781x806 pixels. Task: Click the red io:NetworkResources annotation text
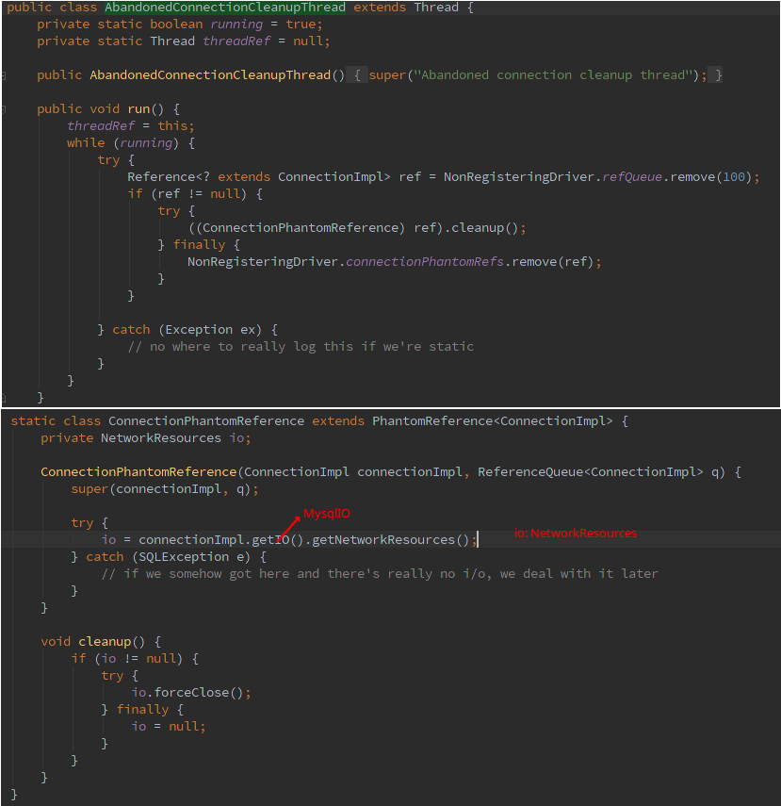click(x=576, y=534)
